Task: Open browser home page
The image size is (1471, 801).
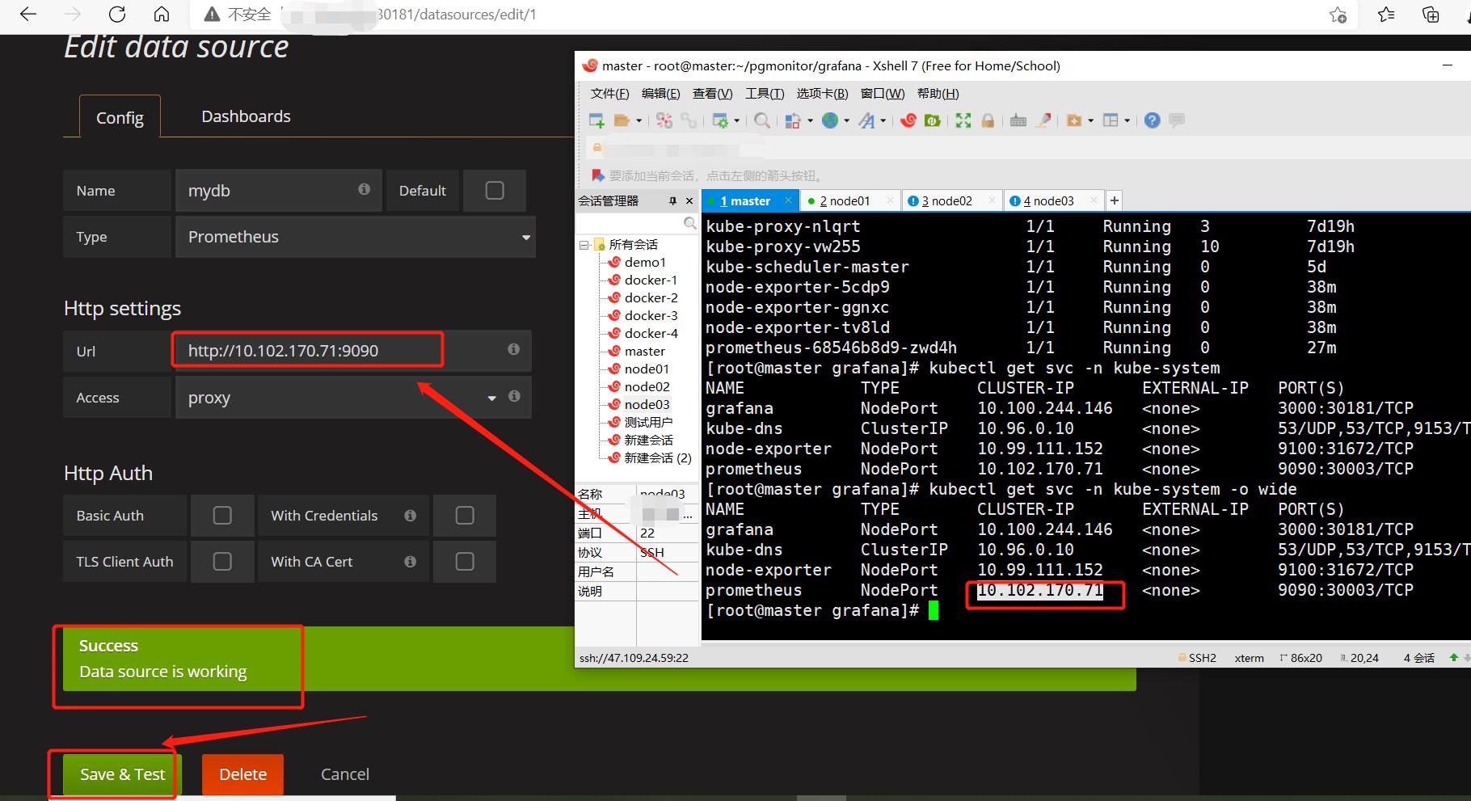Action: coord(162,15)
